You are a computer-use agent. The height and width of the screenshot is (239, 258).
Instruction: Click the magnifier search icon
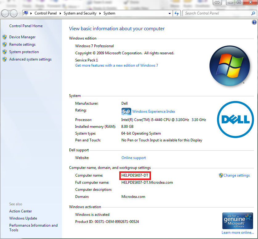click(x=253, y=13)
